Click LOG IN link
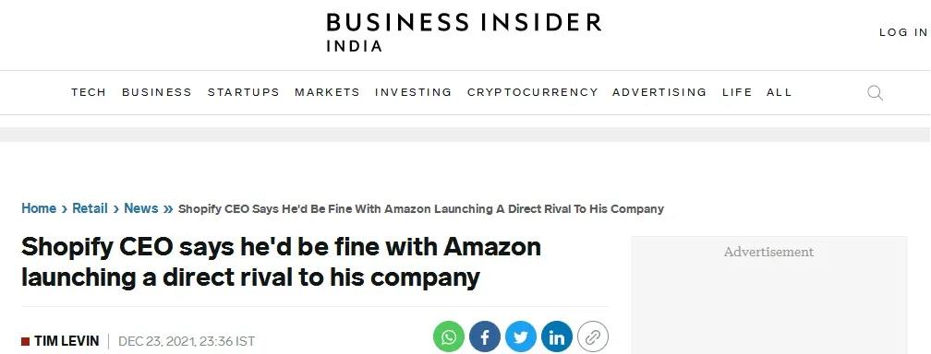Image resolution: width=931 pixels, height=354 pixels. (903, 32)
